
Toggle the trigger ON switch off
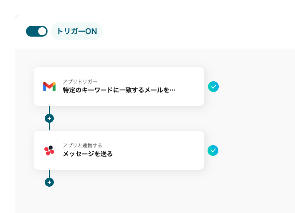point(37,31)
